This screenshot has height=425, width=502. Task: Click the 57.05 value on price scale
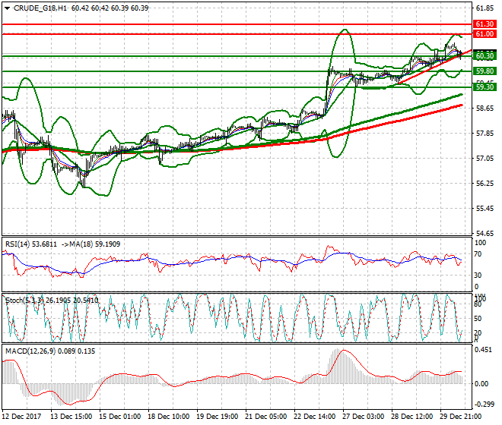click(485, 159)
